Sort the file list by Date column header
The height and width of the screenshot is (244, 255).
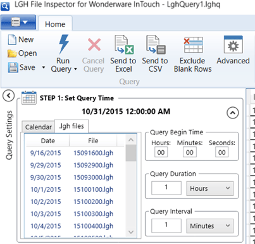48,141
